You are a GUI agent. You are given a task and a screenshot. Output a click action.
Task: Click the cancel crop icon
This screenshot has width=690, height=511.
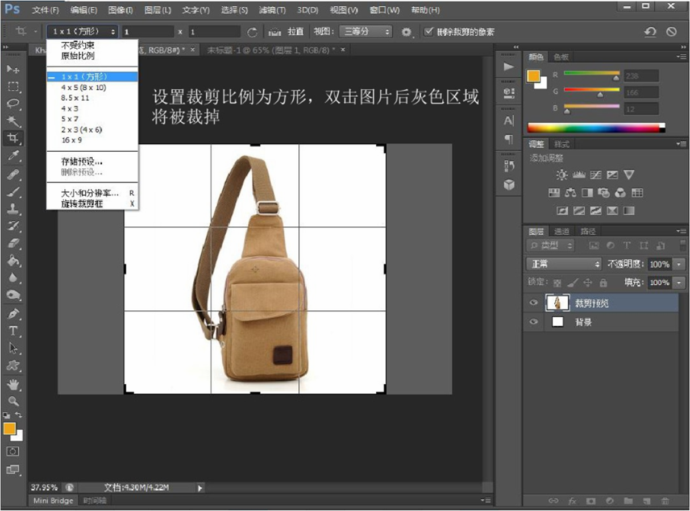(x=671, y=32)
